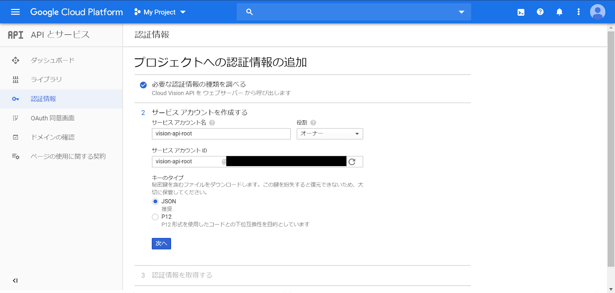Click the ページの使用に関する契約 settings-list icon

tap(15, 156)
